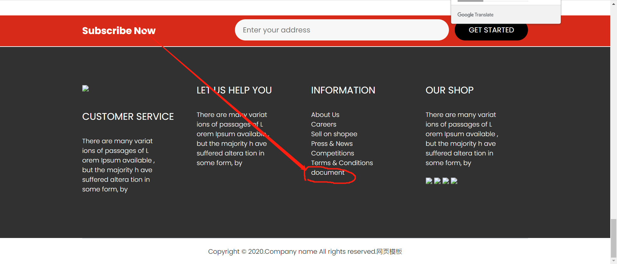The height and width of the screenshot is (264, 617).
Task: Click the scrollbar down arrow
Action: point(613,261)
